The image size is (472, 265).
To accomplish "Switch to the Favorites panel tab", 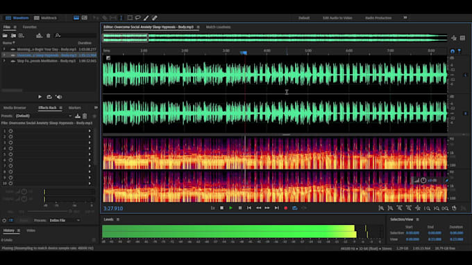I will pos(29,27).
